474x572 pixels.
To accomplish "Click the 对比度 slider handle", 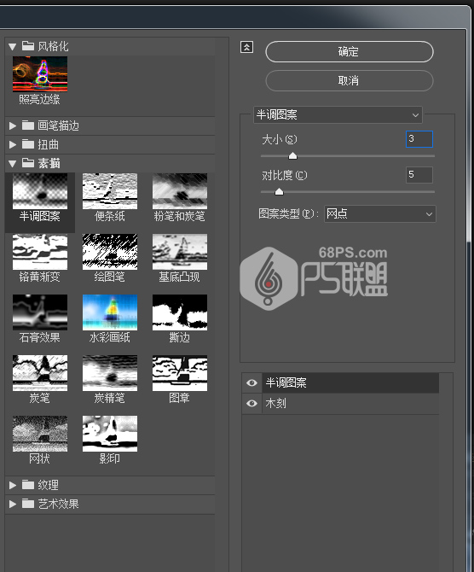I will (279, 191).
